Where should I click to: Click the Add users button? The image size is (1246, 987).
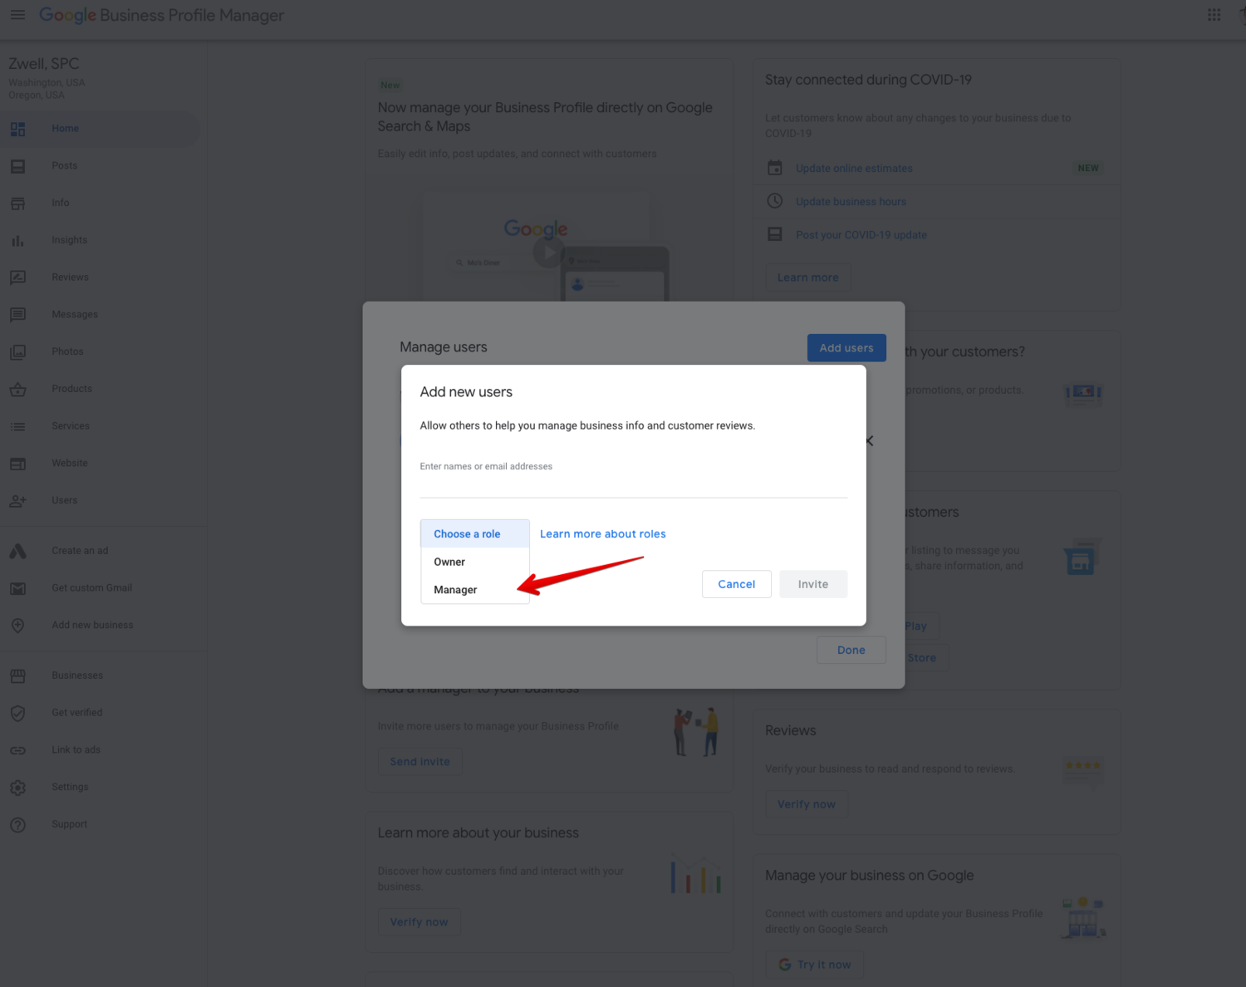tap(846, 348)
